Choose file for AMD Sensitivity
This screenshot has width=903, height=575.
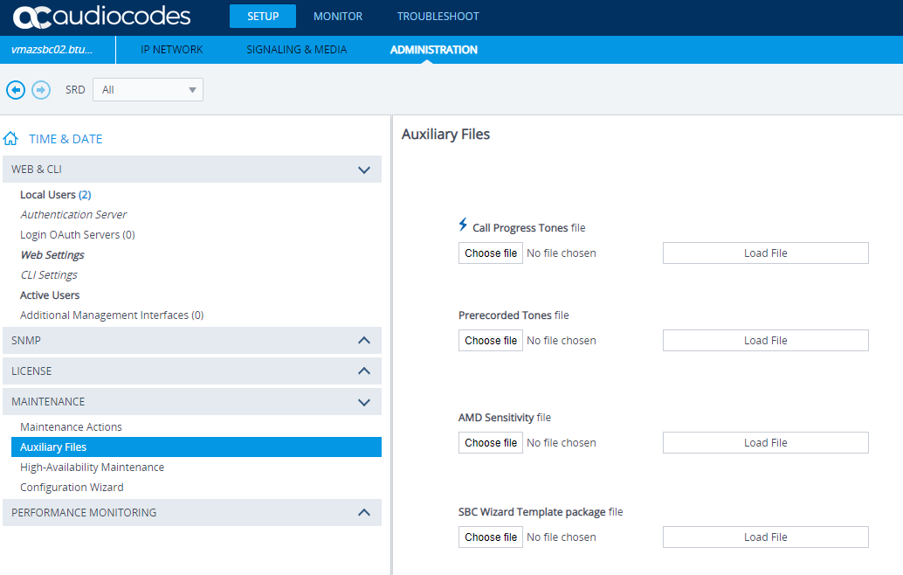pos(491,442)
